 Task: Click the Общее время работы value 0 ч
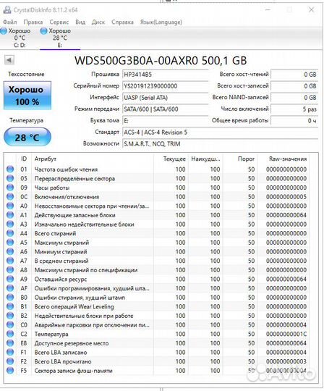point(294,121)
